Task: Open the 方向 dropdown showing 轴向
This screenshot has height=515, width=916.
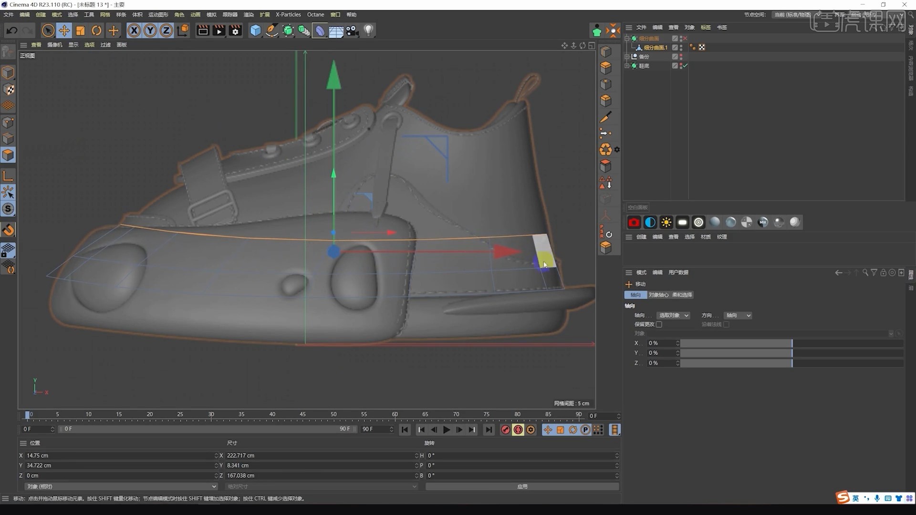Action: [x=737, y=315]
